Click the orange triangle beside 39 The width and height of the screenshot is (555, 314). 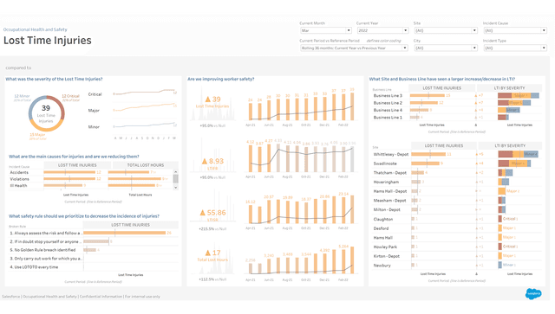[208, 99]
